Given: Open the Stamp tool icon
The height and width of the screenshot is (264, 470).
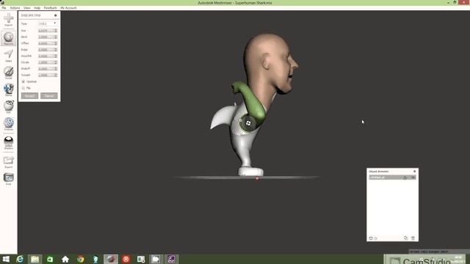Looking at the screenshot, I should [8, 89].
